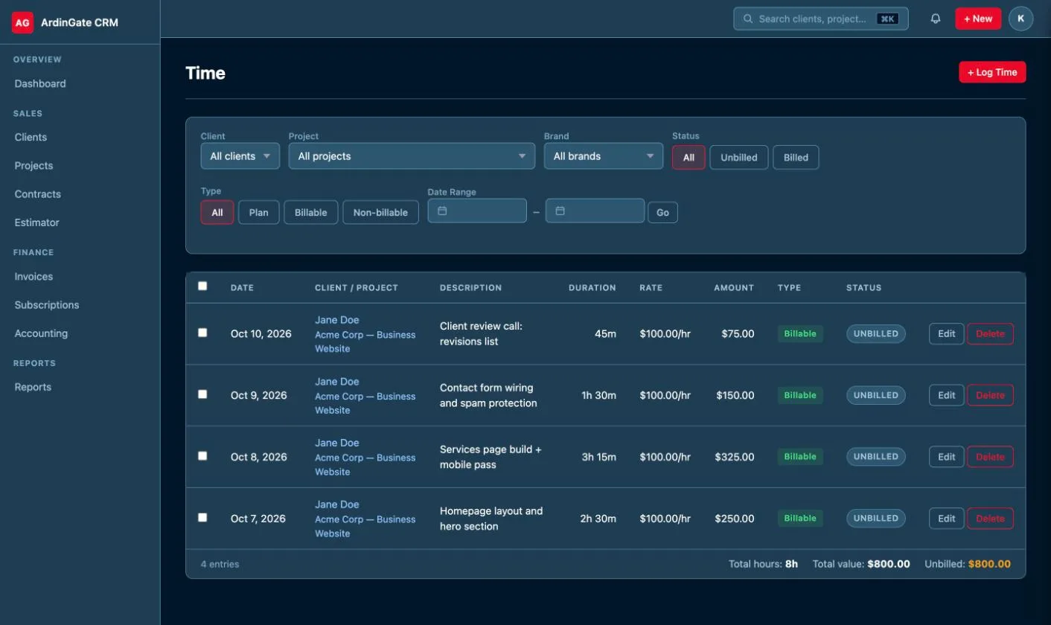Viewport: 1051px width, 625px height.
Task: Open Projects in the sidebar
Action: pos(33,165)
